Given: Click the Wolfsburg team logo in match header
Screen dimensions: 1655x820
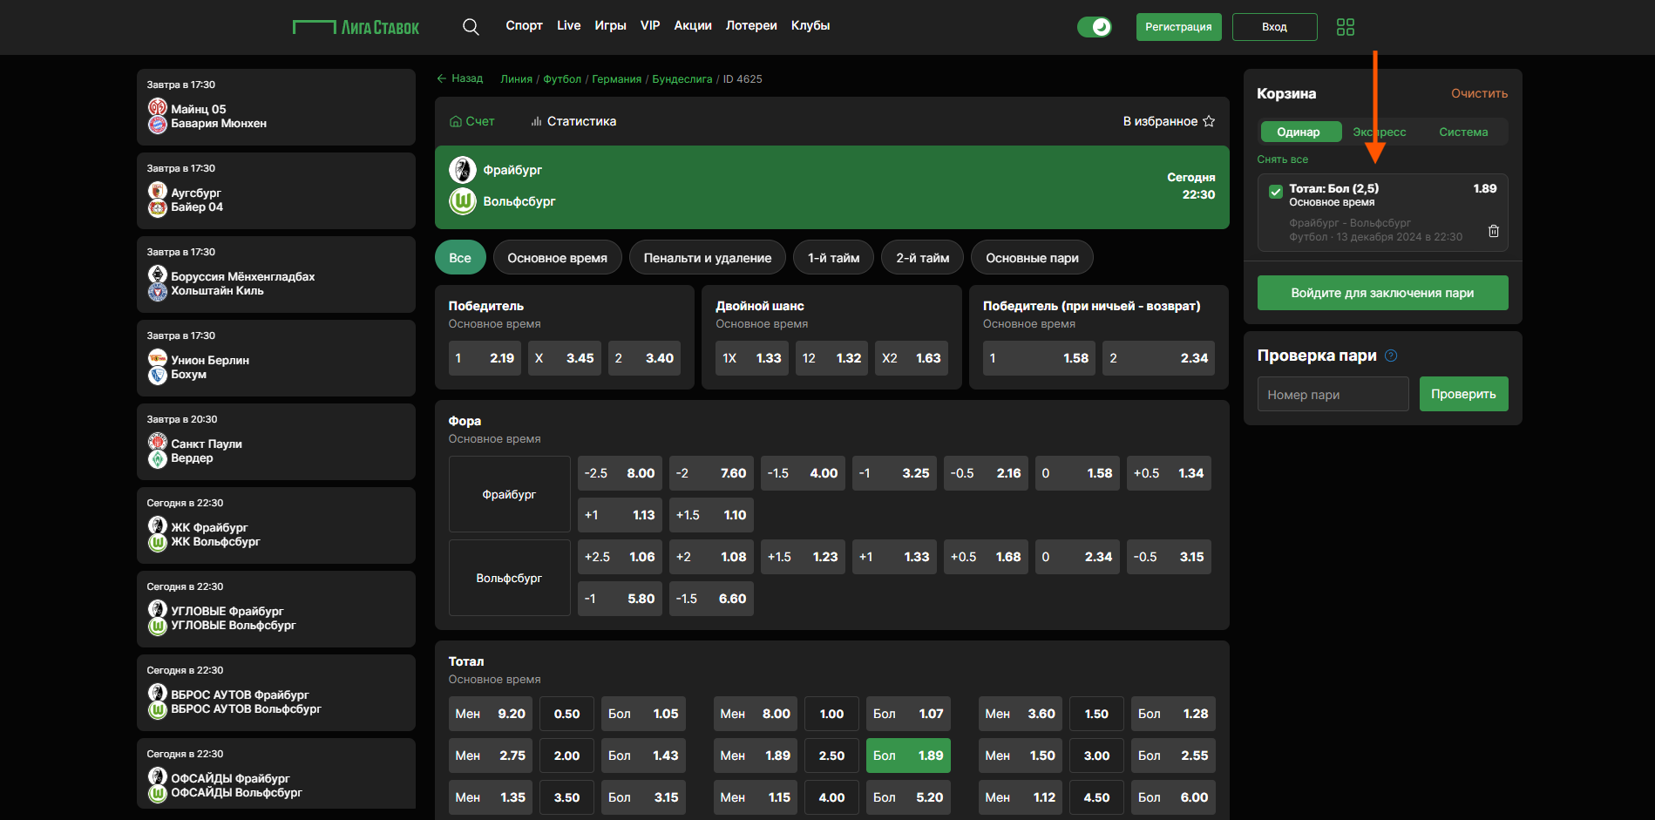Looking at the screenshot, I should [x=462, y=201].
